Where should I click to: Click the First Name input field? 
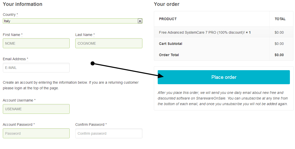click(x=36, y=43)
